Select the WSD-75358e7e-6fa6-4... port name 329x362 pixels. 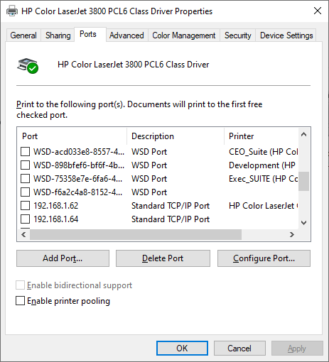(78, 179)
